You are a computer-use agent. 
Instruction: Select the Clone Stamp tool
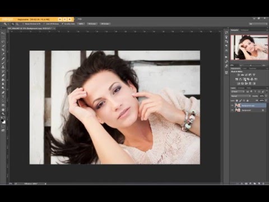coord(3,67)
